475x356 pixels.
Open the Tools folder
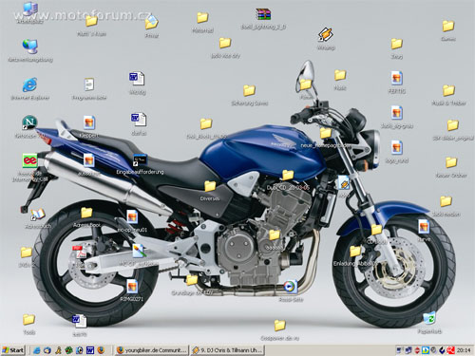click(28, 320)
